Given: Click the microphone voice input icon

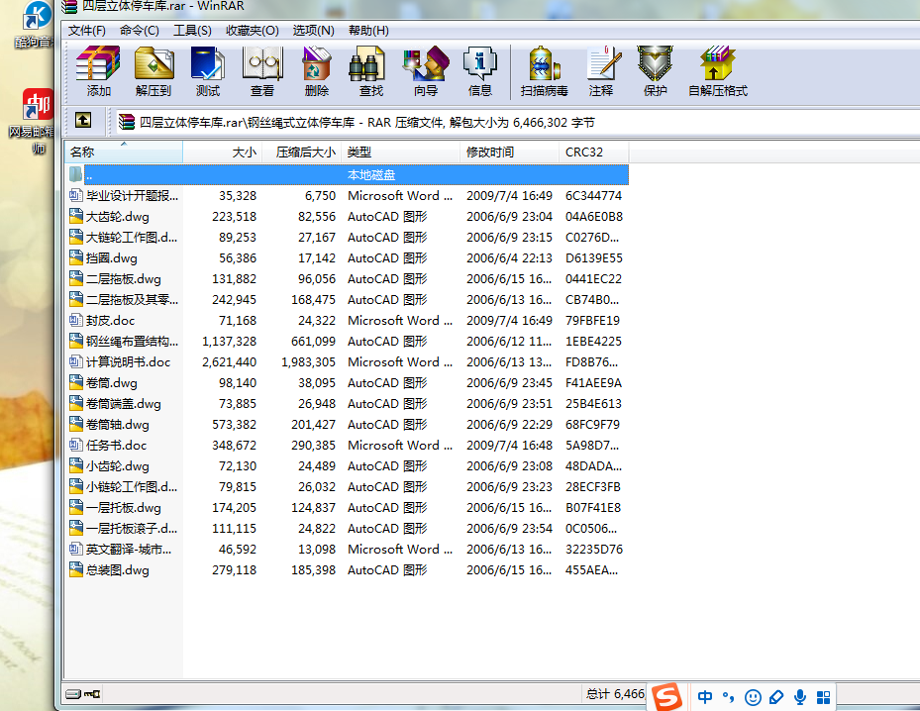Looking at the screenshot, I should (800, 697).
